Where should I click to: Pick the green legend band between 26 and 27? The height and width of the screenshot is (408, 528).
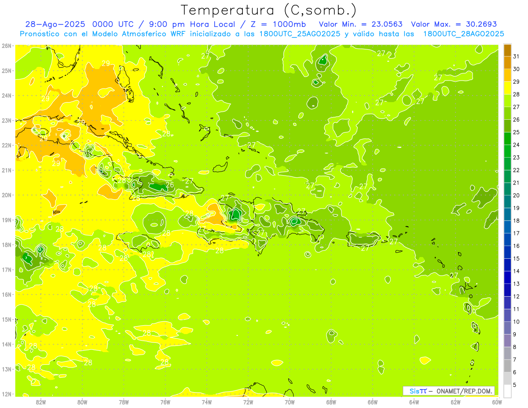coord(507,114)
